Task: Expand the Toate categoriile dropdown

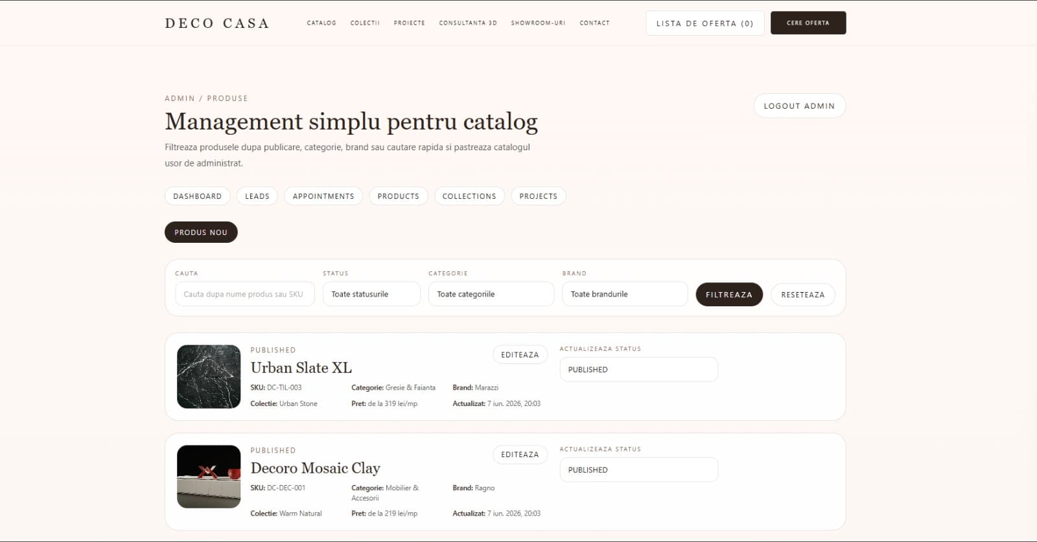Action: coord(491,294)
